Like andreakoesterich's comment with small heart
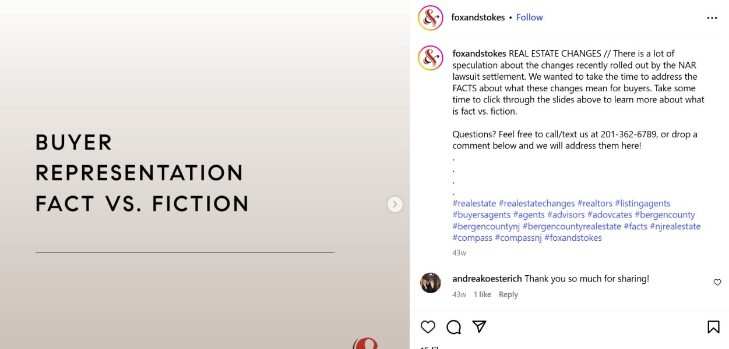This screenshot has height=349, width=729. pyautogui.click(x=717, y=283)
